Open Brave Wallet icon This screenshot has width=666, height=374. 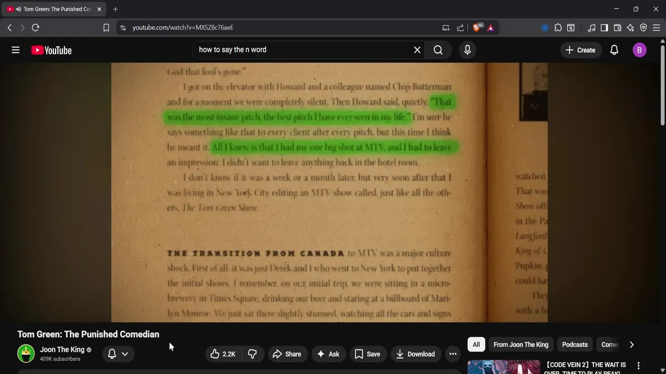(x=618, y=28)
